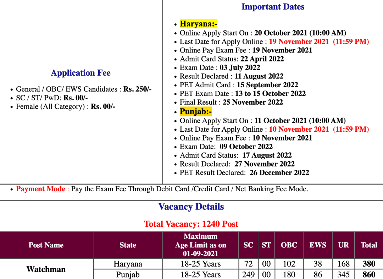Screen dimensions: 383x279
Task: Click the Punjab total value 860
Action: click(x=369, y=274)
